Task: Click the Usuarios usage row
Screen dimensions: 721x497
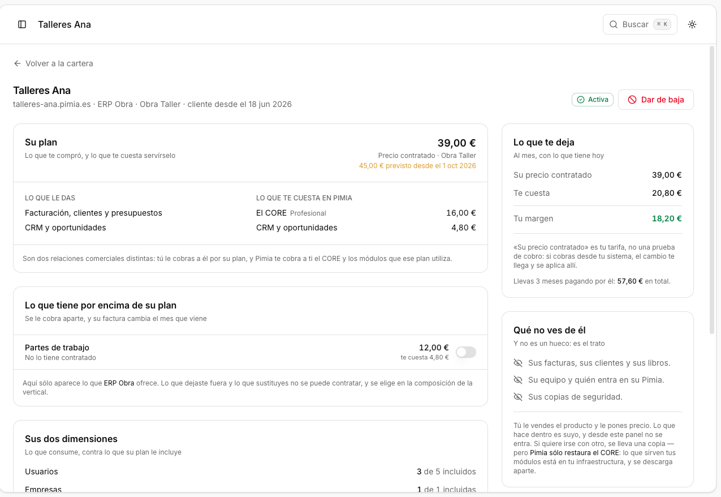Action: (251, 472)
